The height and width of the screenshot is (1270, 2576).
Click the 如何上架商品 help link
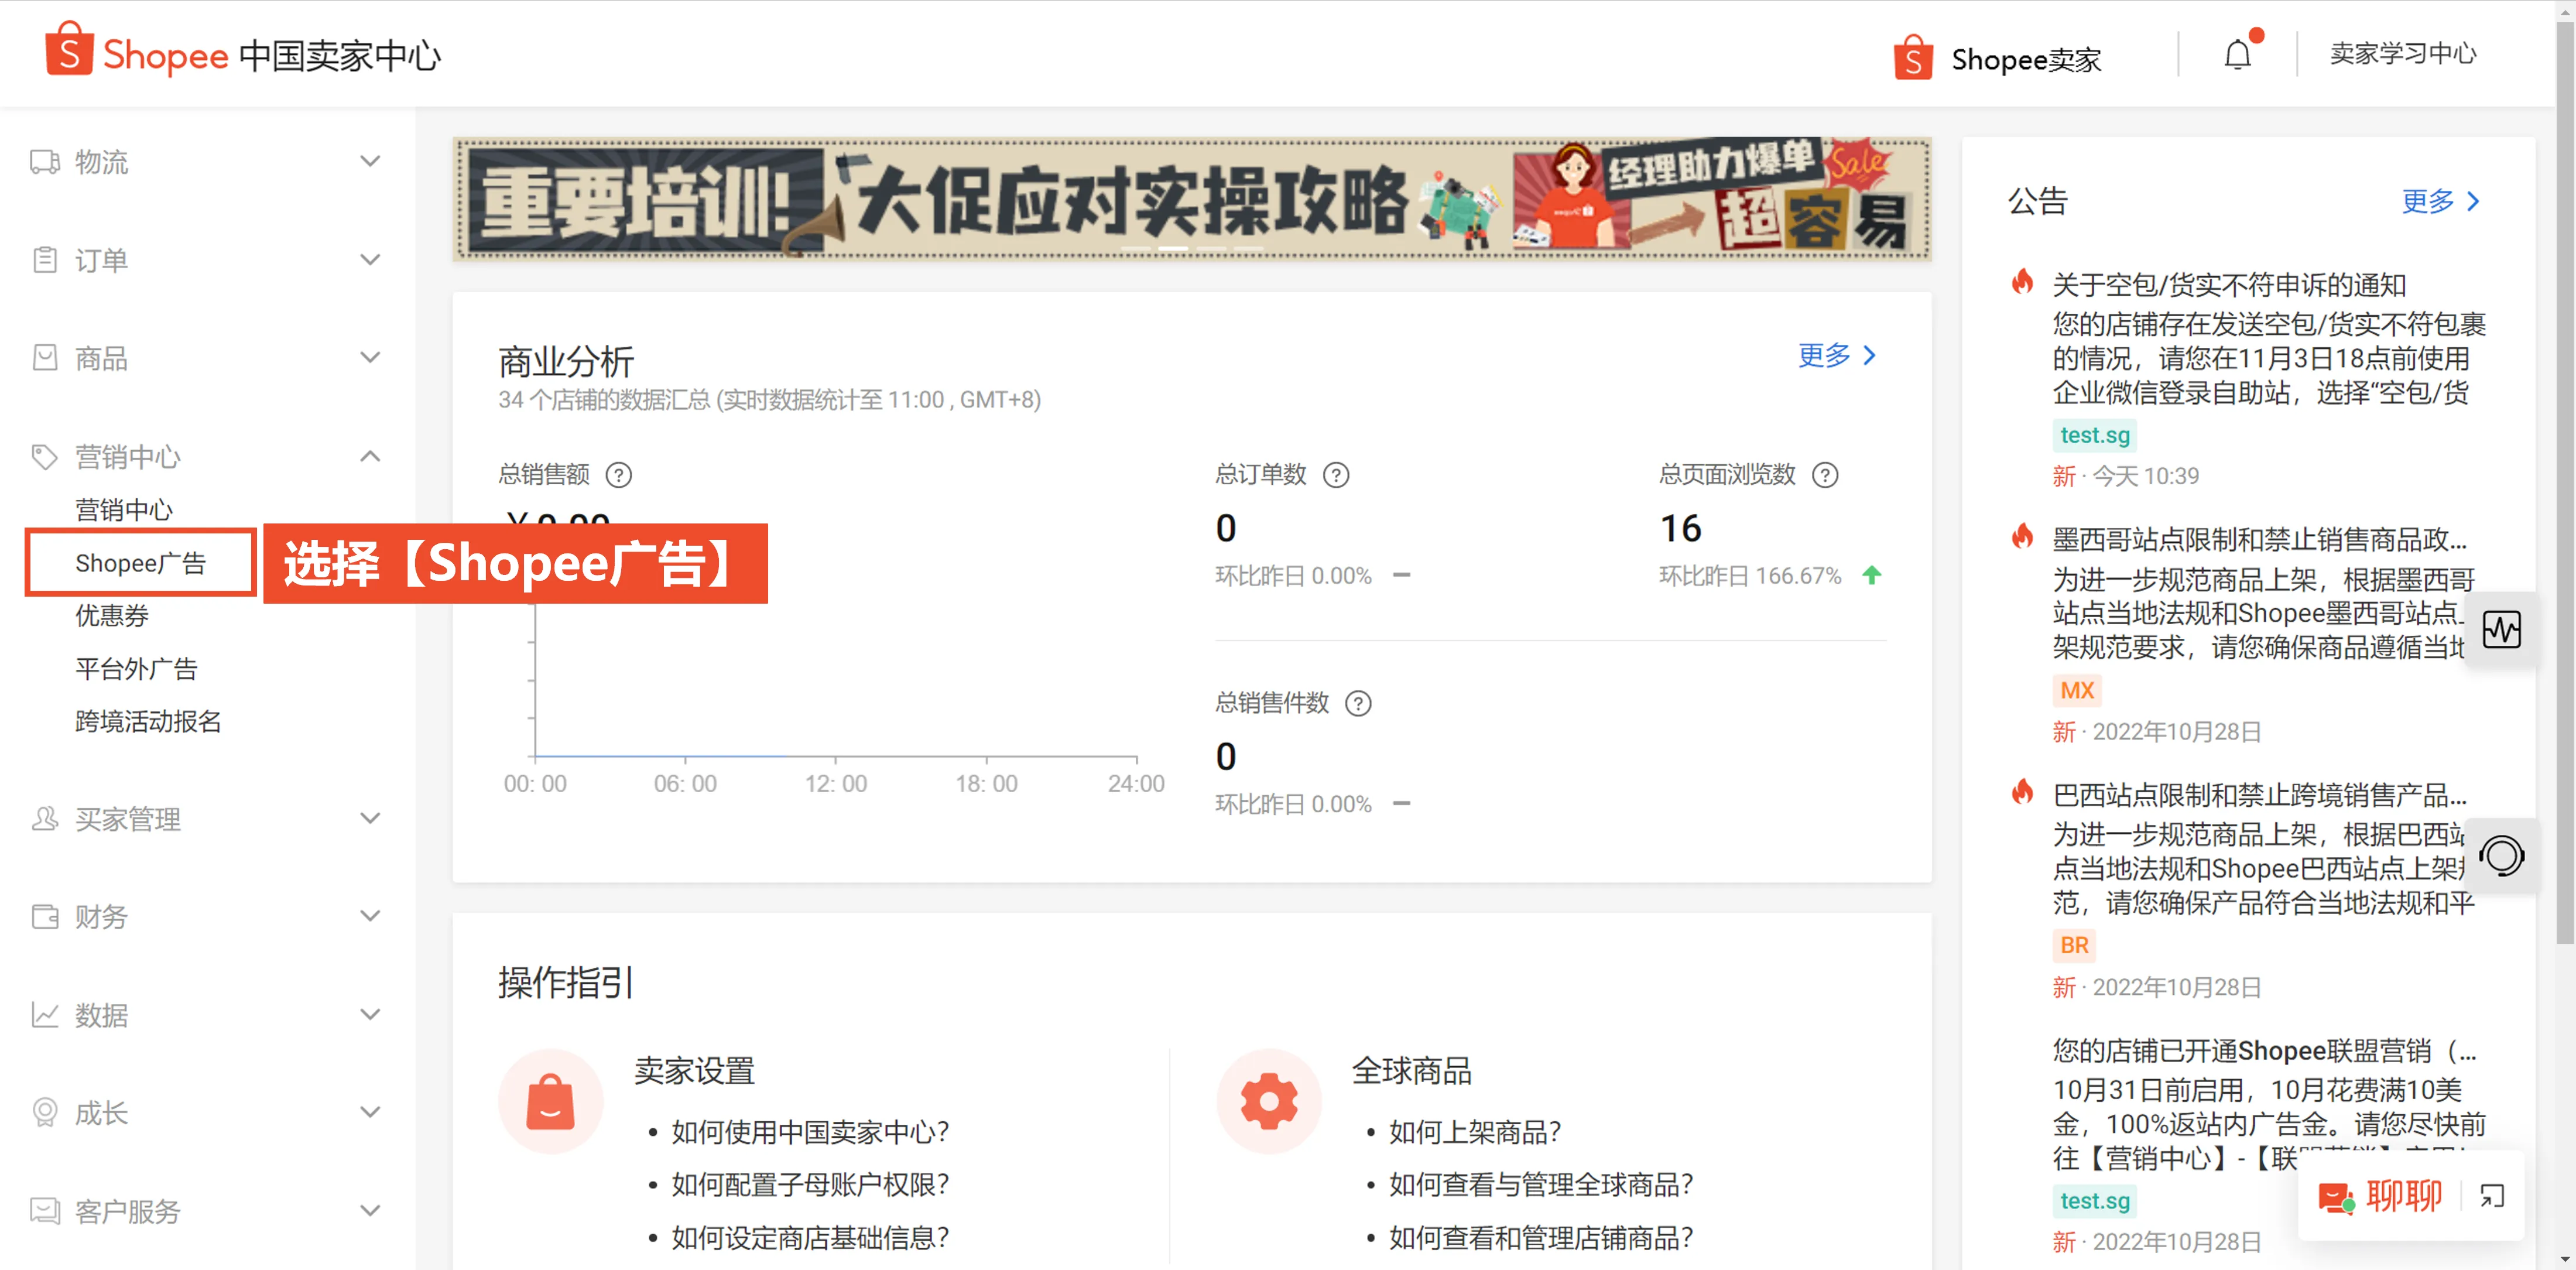[1472, 1132]
